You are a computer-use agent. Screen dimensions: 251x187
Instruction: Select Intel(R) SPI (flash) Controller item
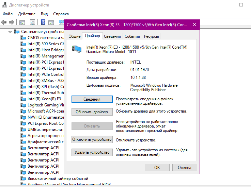point(45,87)
